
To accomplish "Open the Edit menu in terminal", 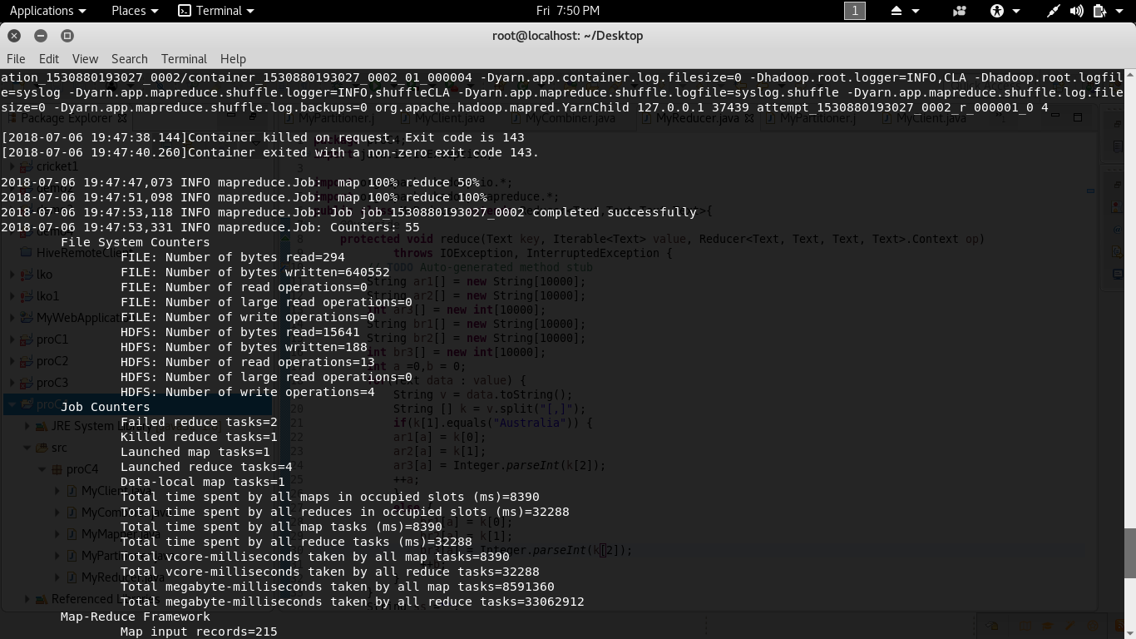I will [x=49, y=59].
